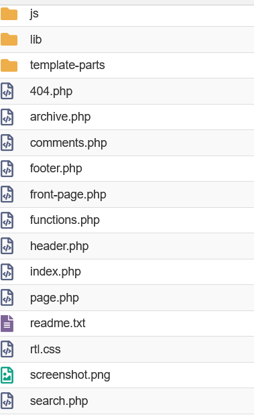Open the lib folder name
254x417 pixels.
pos(36,40)
